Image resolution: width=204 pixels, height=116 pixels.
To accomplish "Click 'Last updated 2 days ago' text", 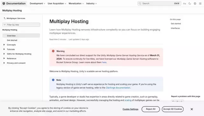I will tap(79, 39).
